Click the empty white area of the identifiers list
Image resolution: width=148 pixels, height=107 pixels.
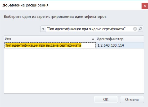point(74,71)
